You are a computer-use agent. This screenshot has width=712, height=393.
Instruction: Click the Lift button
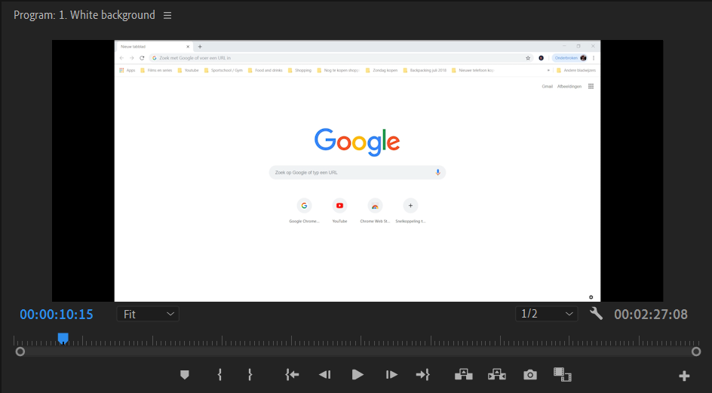pos(464,375)
